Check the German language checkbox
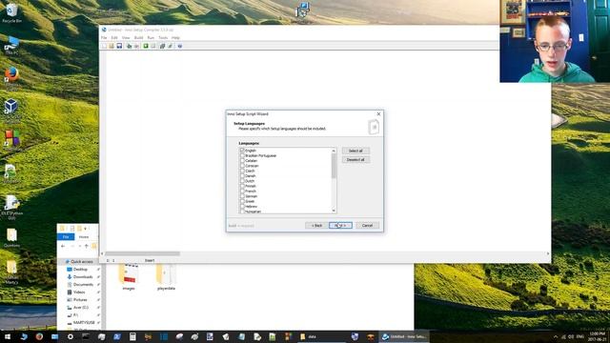The width and height of the screenshot is (610, 343). [x=242, y=196]
